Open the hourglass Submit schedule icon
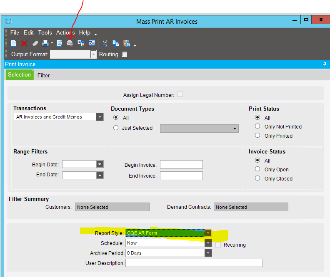 click(92, 43)
